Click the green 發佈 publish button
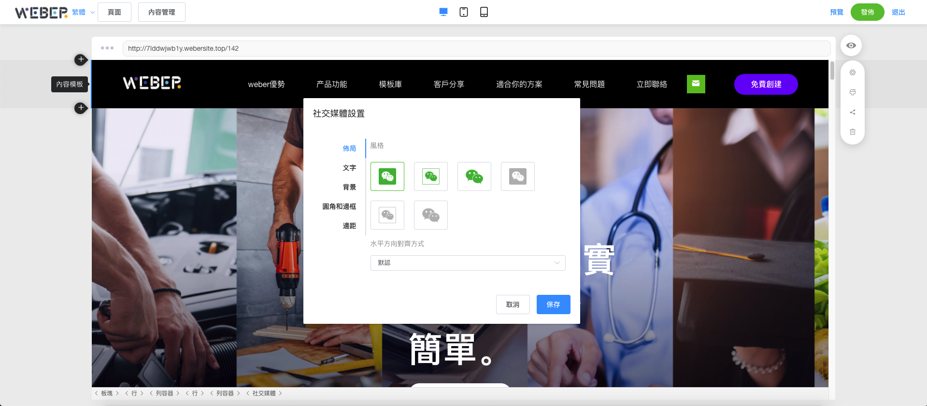This screenshot has height=406, width=927. coord(868,12)
